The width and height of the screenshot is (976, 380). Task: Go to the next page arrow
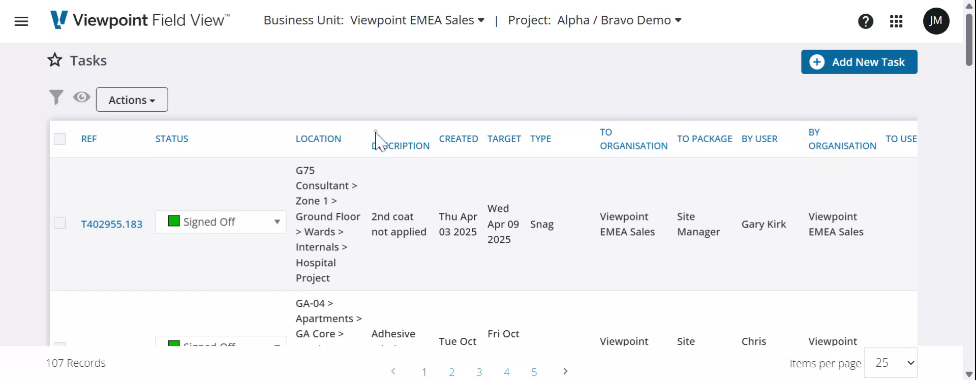565,371
